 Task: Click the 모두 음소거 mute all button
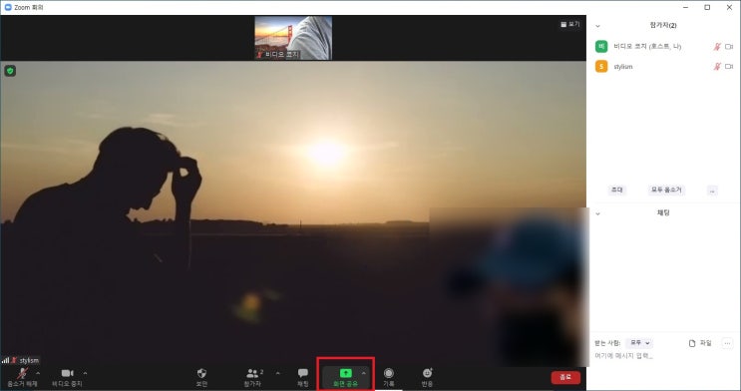pyautogui.click(x=666, y=191)
